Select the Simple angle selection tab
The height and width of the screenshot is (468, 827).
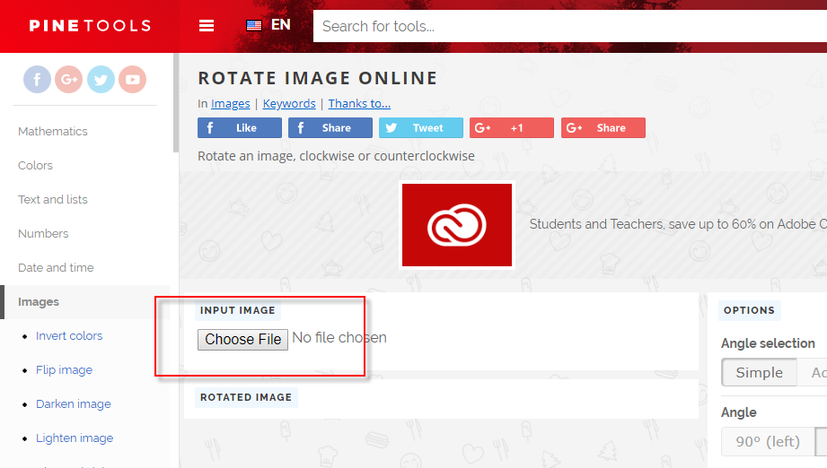pyautogui.click(x=759, y=372)
